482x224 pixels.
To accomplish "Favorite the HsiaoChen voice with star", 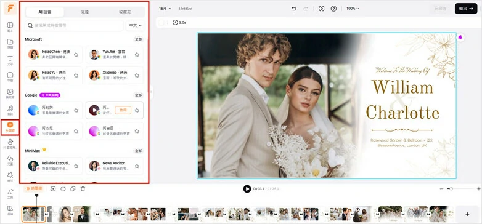I will coord(76,54).
